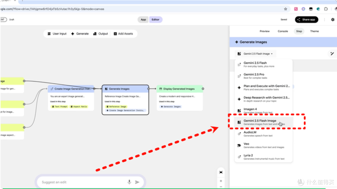Select Imagen 4 model

coord(263,111)
